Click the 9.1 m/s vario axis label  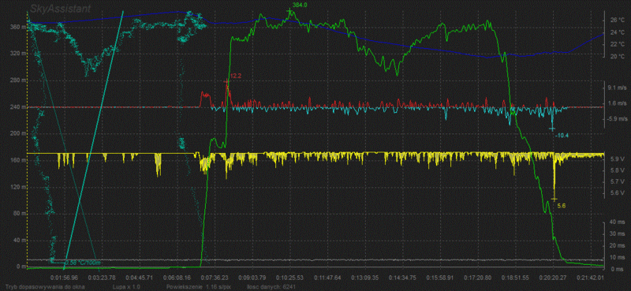(x=617, y=88)
